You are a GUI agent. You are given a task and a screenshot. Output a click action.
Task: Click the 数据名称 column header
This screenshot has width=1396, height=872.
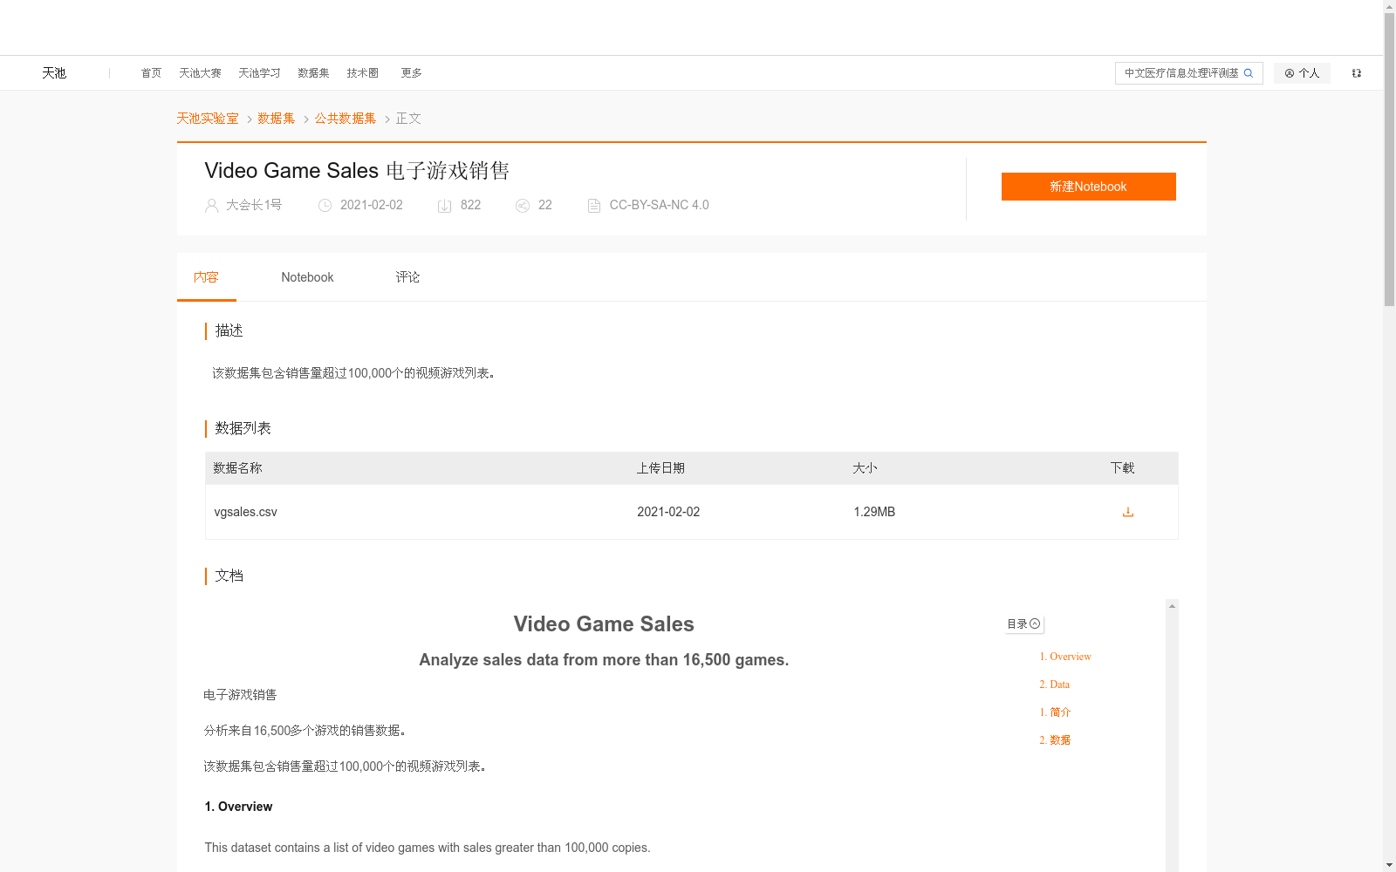coord(237,468)
